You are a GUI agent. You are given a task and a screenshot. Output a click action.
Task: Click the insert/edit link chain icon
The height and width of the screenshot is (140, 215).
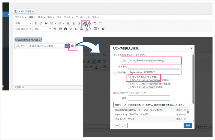(x=84, y=23)
